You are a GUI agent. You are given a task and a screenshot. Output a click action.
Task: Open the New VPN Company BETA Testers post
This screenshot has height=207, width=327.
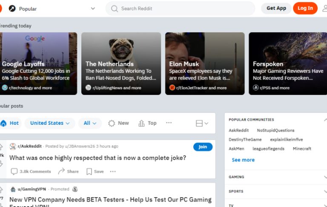pyautogui.click(x=111, y=202)
